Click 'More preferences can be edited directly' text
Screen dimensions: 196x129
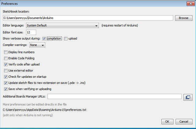35,105
